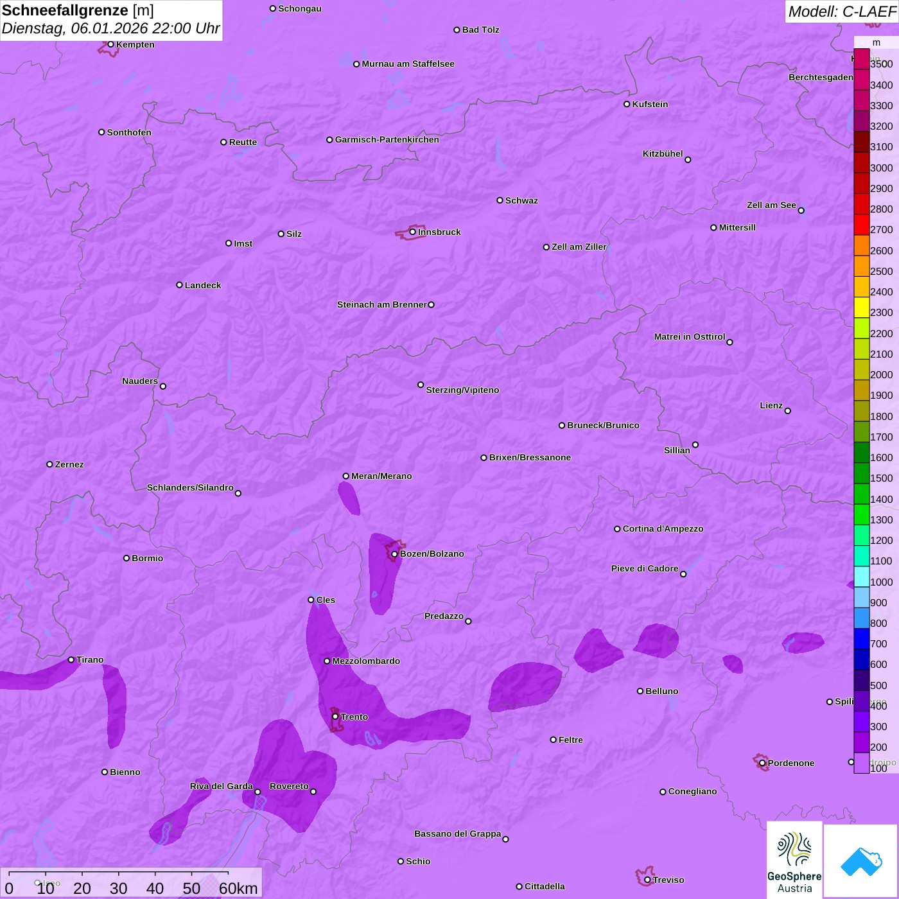The image size is (899, 899).
Task: Select the Schio marker dot
Action: 401,861
